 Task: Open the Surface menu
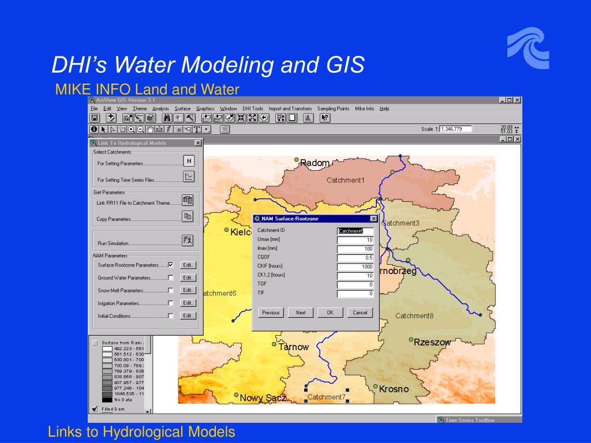click(x=182, y=108)
